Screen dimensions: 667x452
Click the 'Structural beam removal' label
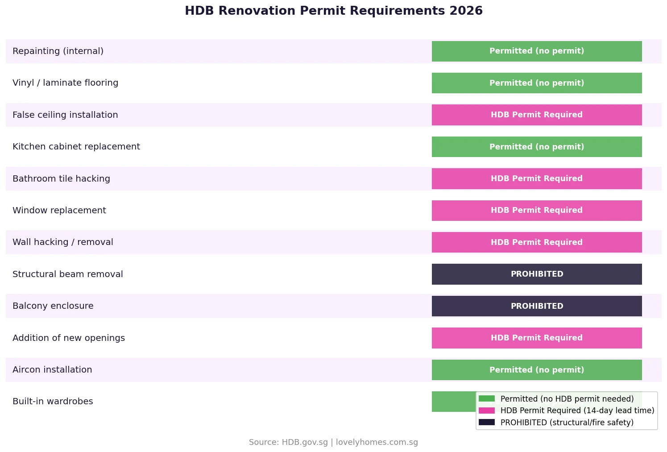tap(68, 274)
